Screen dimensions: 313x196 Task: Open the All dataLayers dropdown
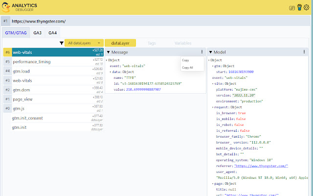coord(84,43)
